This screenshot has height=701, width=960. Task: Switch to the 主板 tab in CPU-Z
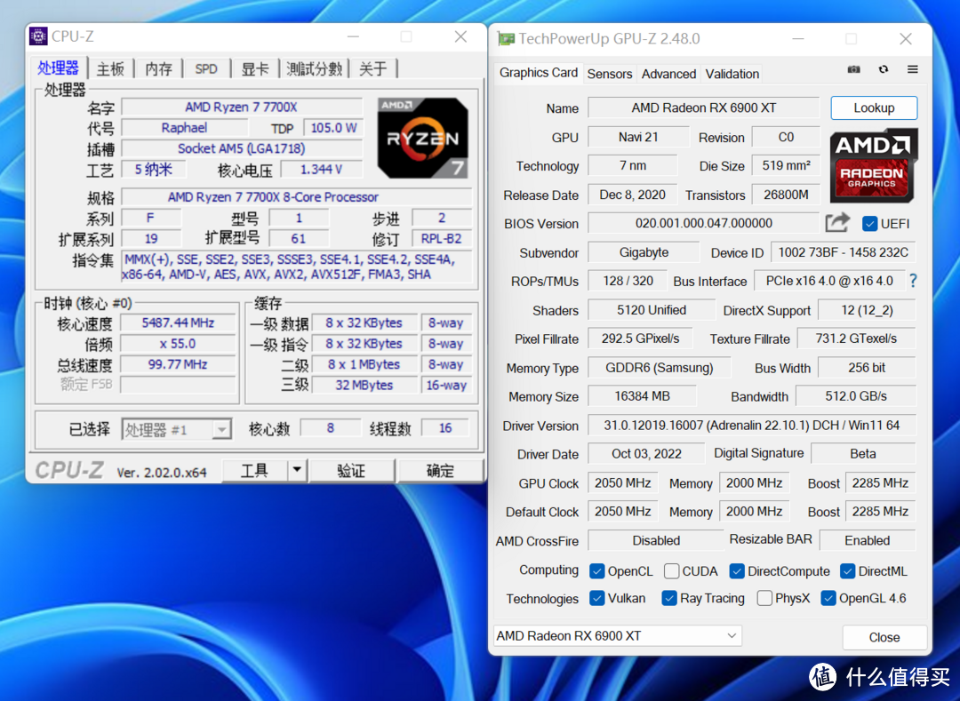(110, 68)
